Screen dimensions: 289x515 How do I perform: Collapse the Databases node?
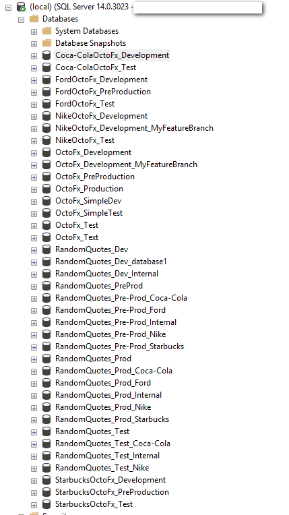tap(22, 20)
